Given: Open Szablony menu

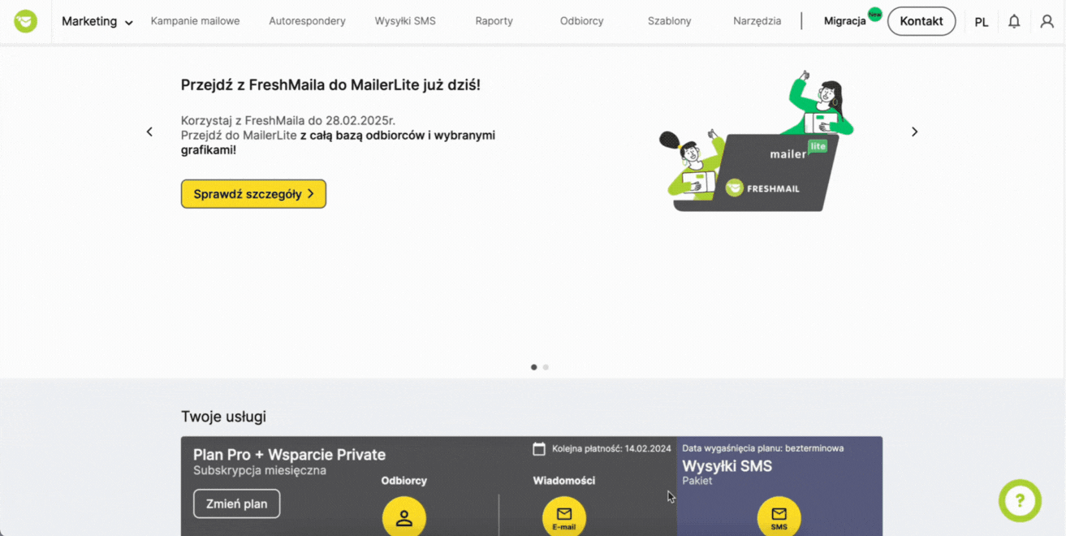Looking at the screenshot, I should coord(669,21).
